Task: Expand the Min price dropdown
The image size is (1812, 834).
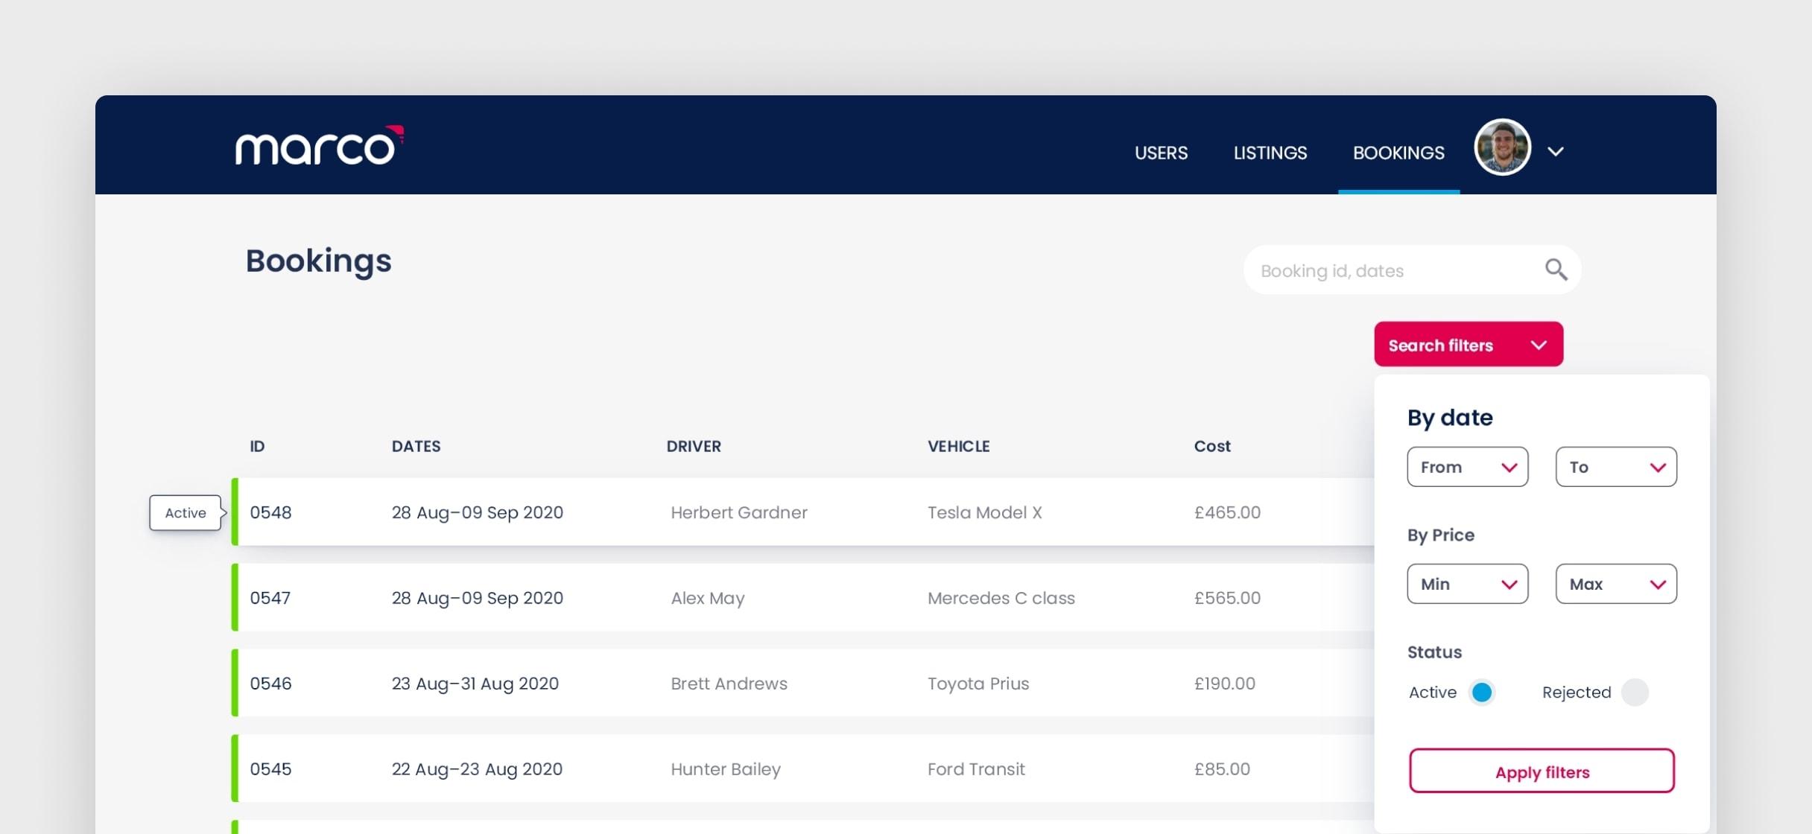Action: tap(1468, 583)
